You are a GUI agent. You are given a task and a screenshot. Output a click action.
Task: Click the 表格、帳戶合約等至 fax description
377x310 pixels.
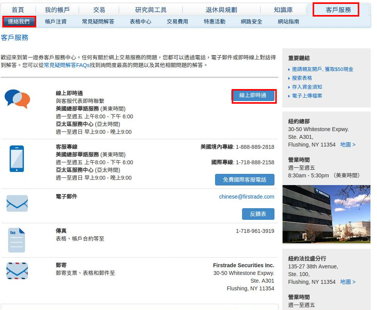point(80,239)
